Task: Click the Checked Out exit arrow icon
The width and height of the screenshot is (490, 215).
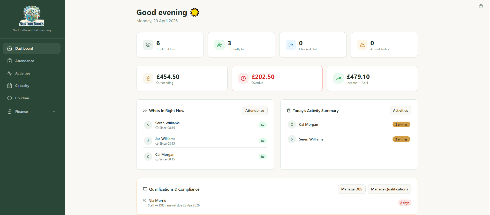Action: pyautogui.click(x=291, y=45)
